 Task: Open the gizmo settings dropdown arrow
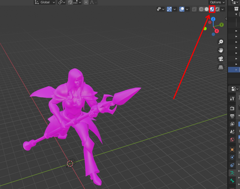pyautogui.click(x=175, y=9)
